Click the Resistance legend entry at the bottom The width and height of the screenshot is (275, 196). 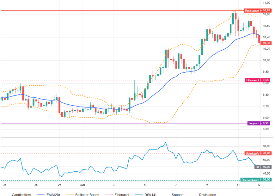click(x=207, y=194)
